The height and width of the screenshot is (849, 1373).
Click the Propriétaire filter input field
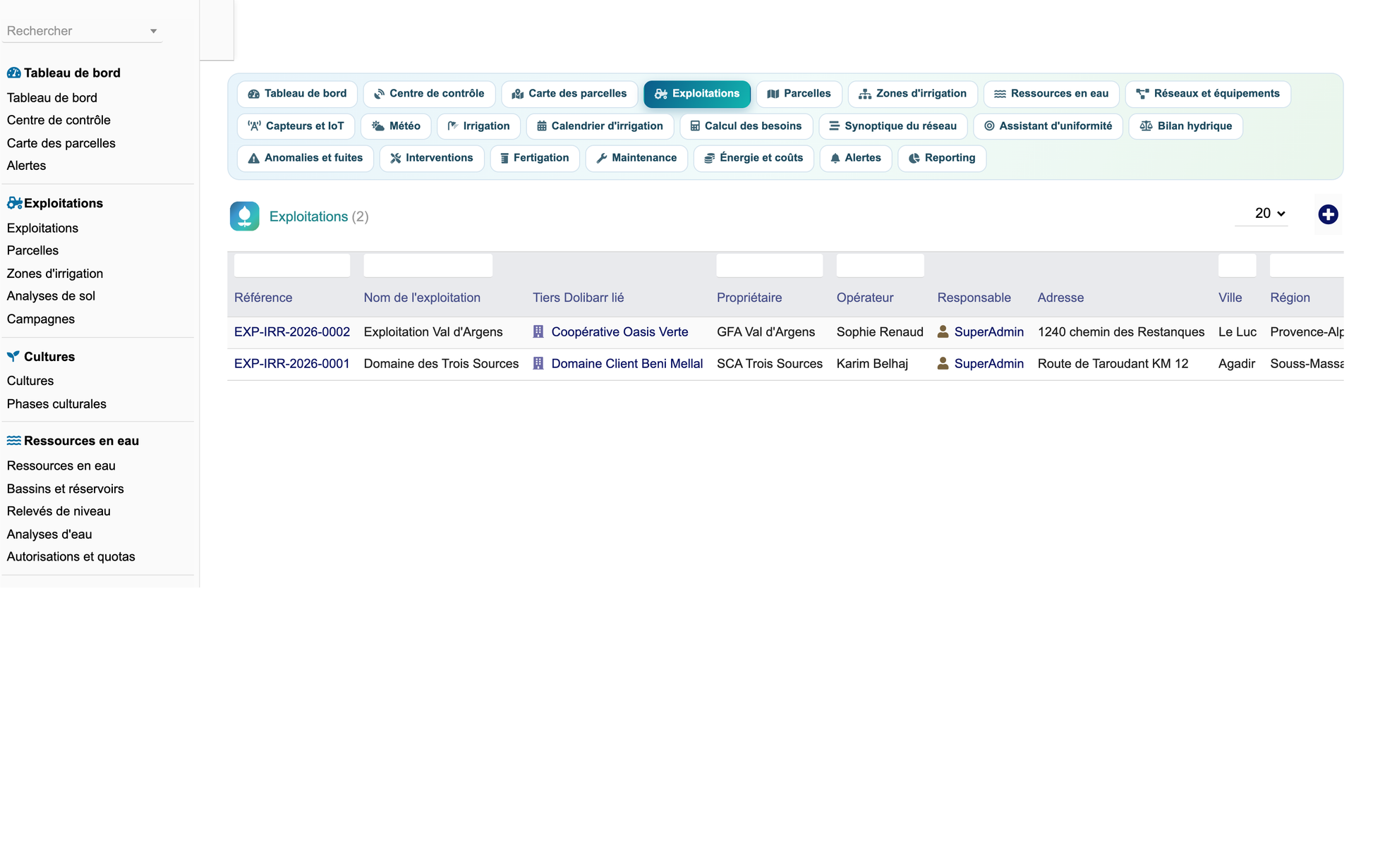pyautogui.click(x=770, y=265)
